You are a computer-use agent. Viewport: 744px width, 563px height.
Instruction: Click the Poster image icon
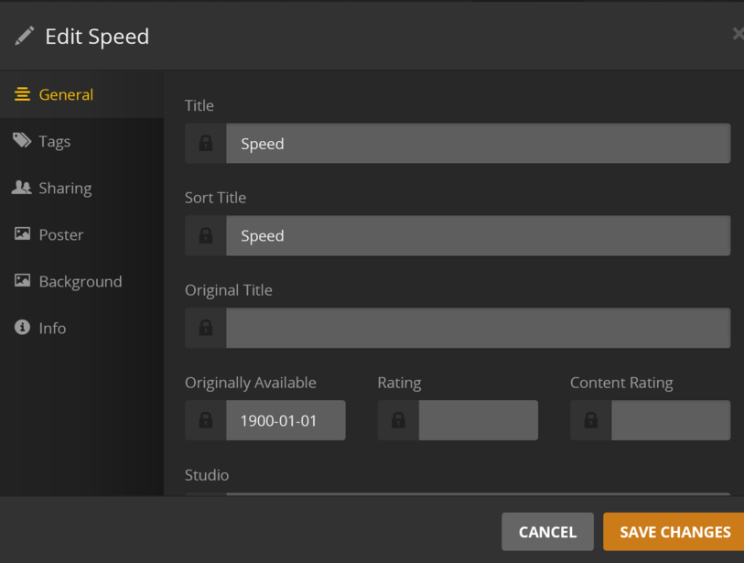[22, 234]
